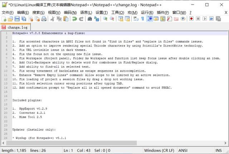
Task: Click the Close All documents toolbar icon
Action: pos(37,19)
